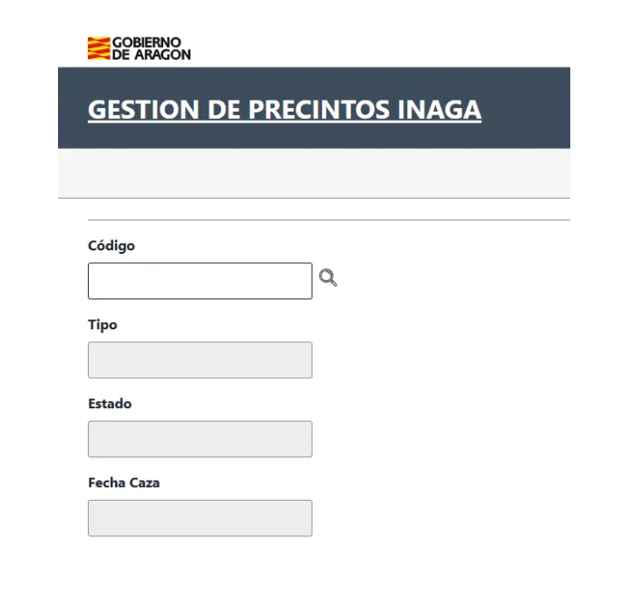
Task: Click the magnifying glass search icon
Action: [328, 278]
